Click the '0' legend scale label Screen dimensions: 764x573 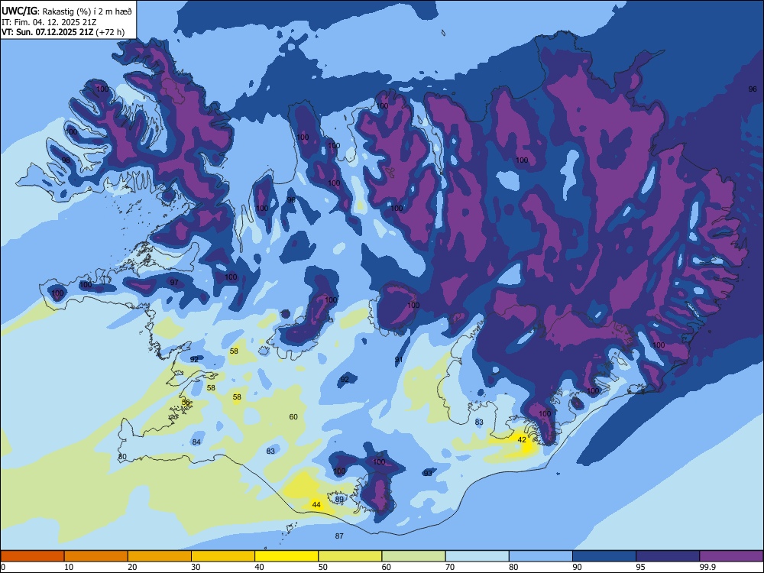tap(3, 567)
